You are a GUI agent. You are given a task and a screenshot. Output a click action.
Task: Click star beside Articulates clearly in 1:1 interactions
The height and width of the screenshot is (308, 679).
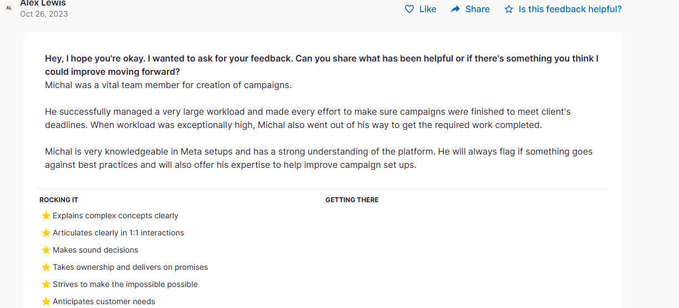click(46, 233)
